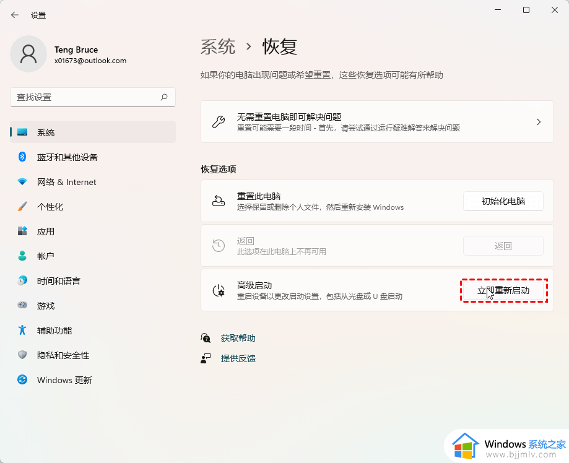Screen dimensions: 569x463
Task: Open the 获取帮助 link
Action: point(238,338)
